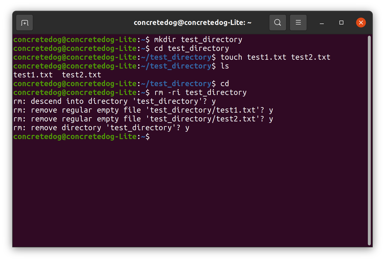This screenshot has width=385, height=261.
Task: Click the new tab icon in the header bar
Action: point(24,23)
